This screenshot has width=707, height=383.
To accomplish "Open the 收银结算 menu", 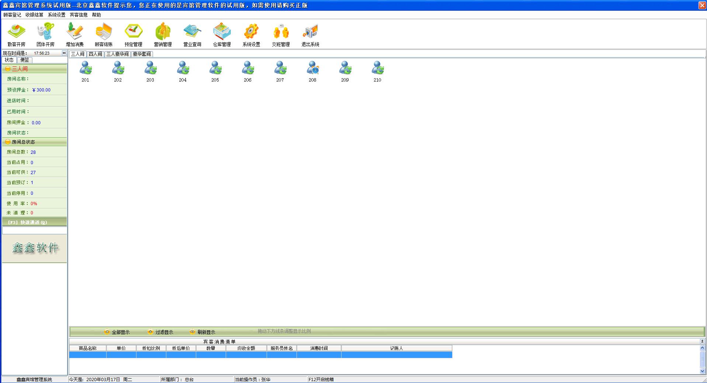I will (x=34, y=15).
